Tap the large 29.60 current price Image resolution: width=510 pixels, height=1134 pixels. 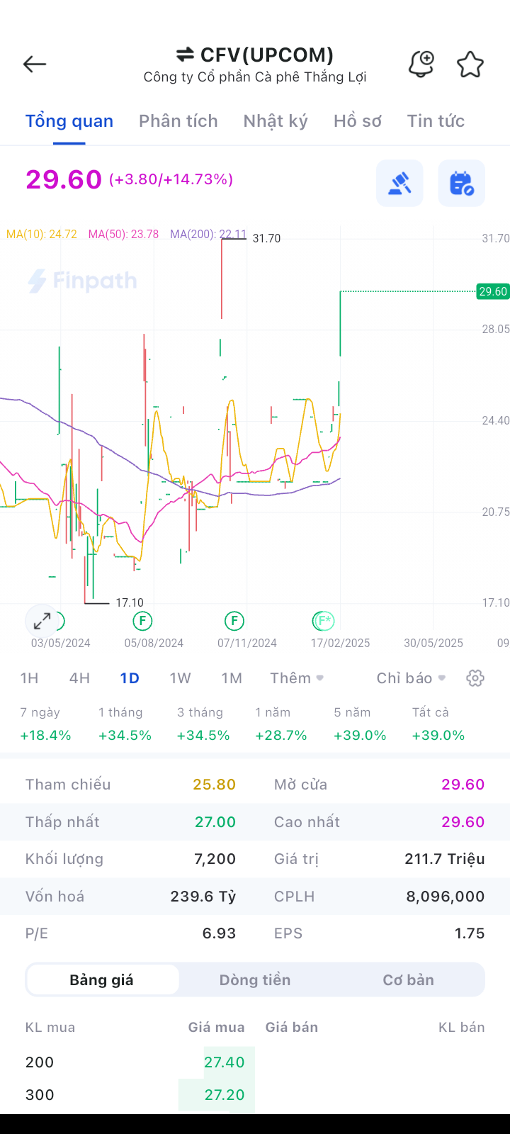tap(64, 179)
